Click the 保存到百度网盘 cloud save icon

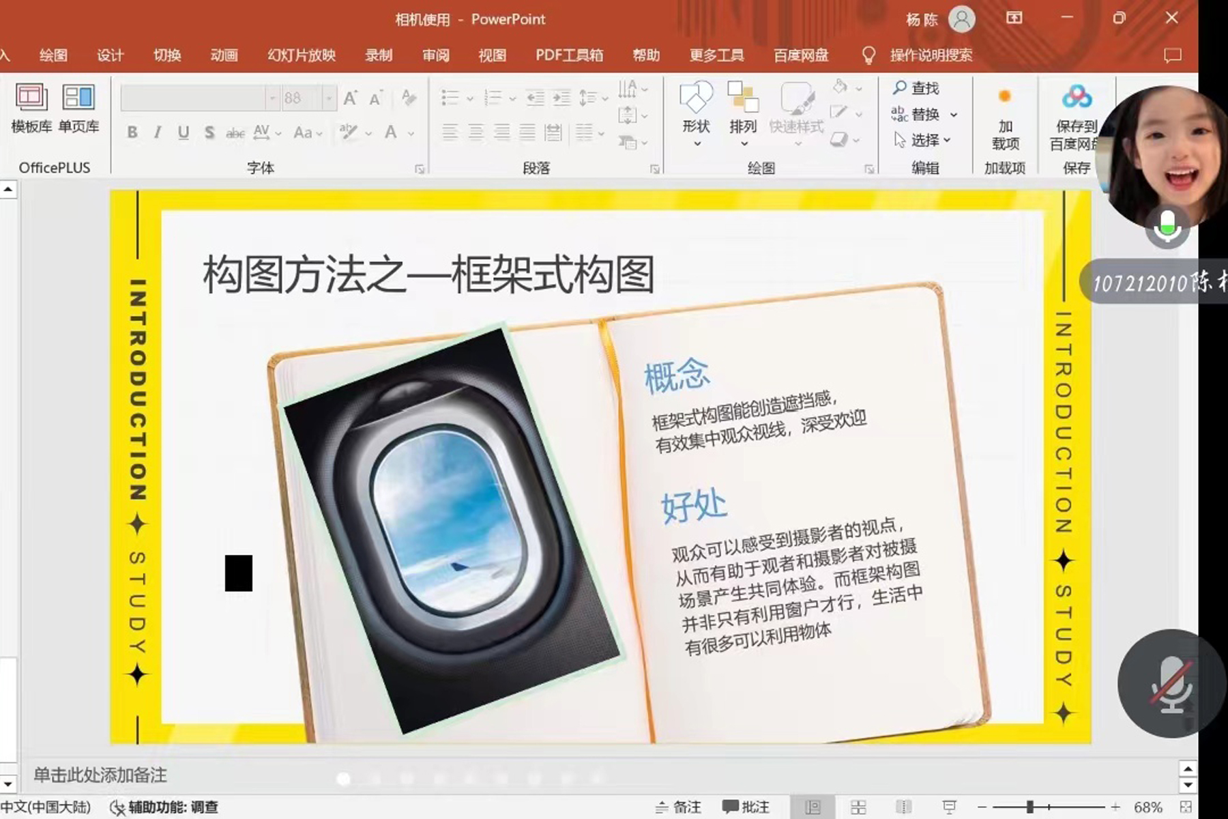[1076, 98]
